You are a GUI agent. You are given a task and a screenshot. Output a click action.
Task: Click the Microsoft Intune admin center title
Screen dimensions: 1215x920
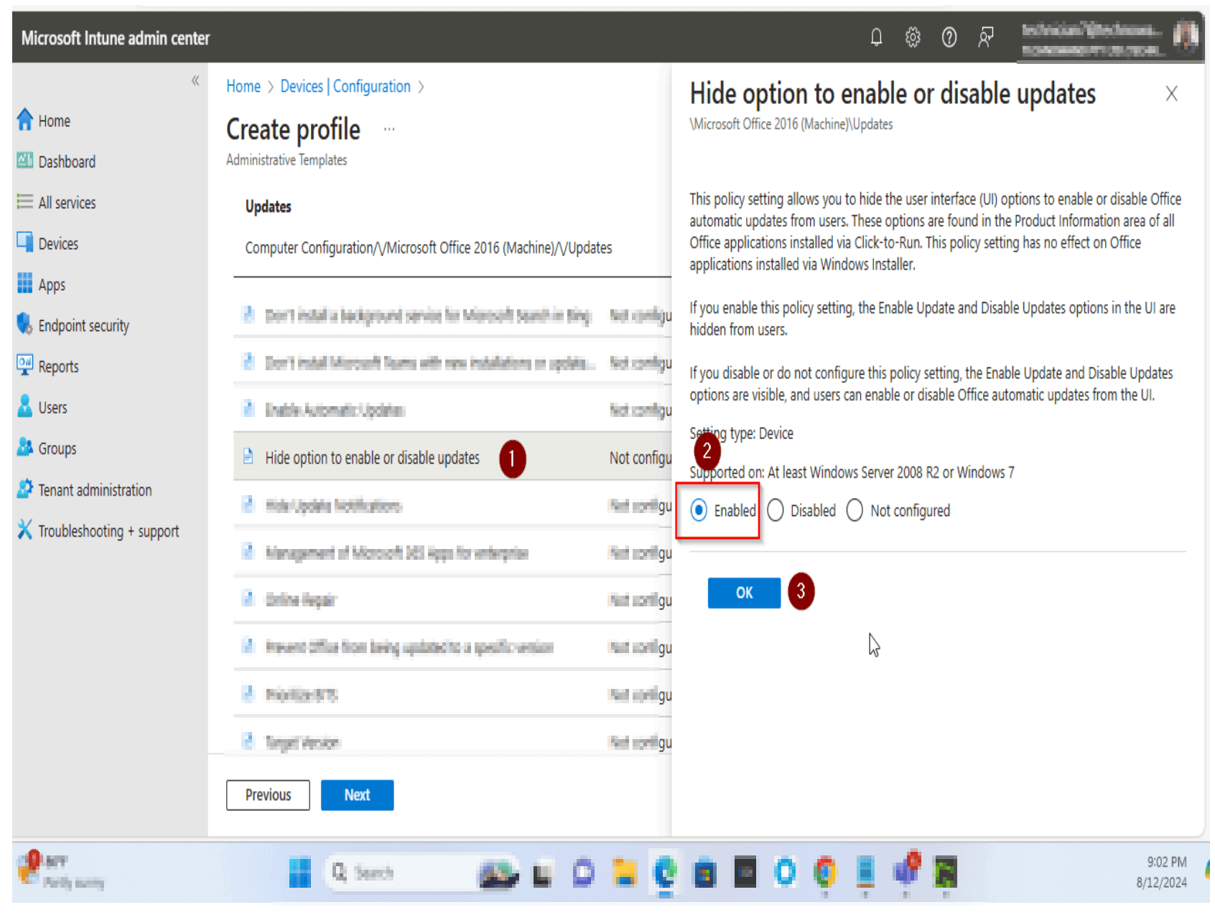(x=116, y=37)
